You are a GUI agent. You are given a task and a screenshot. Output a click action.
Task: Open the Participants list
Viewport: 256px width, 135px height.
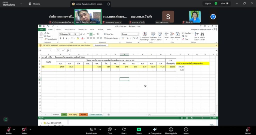(91, 130)
